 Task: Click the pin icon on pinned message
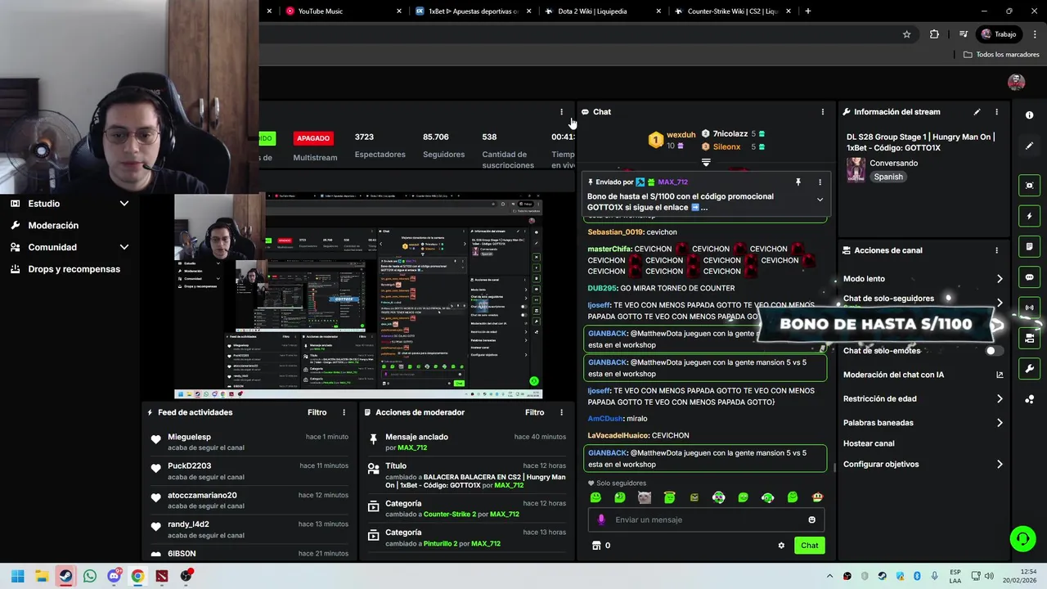tap(798, 182)
